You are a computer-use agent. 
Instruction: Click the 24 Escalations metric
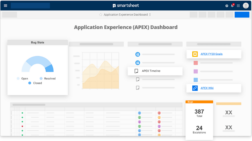click(199, 130)
